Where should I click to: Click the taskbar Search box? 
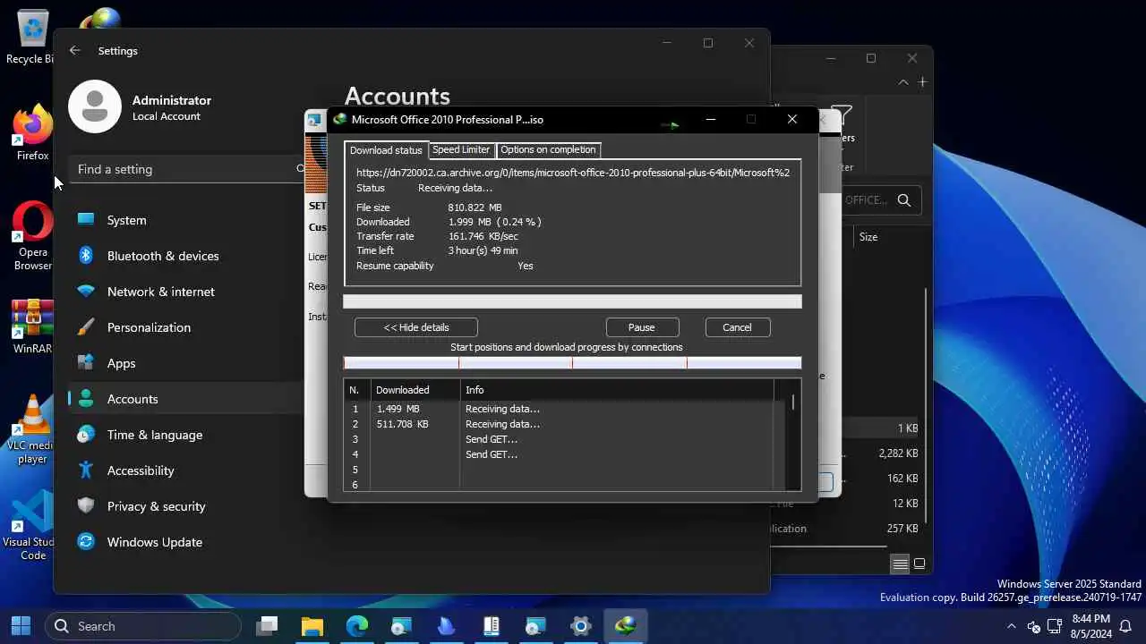coord(143,626)
